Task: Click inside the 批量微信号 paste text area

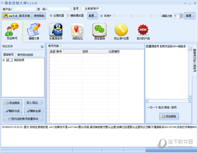Action: pyautogui.click(x=167, y=73)
